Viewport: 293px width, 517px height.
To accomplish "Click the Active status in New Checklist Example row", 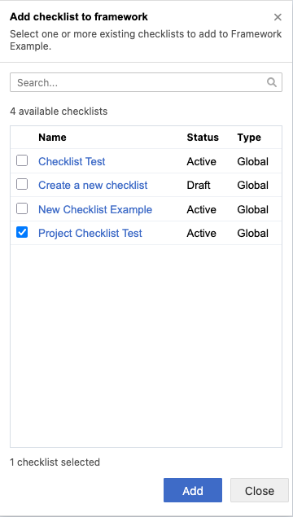I will 201,209.
